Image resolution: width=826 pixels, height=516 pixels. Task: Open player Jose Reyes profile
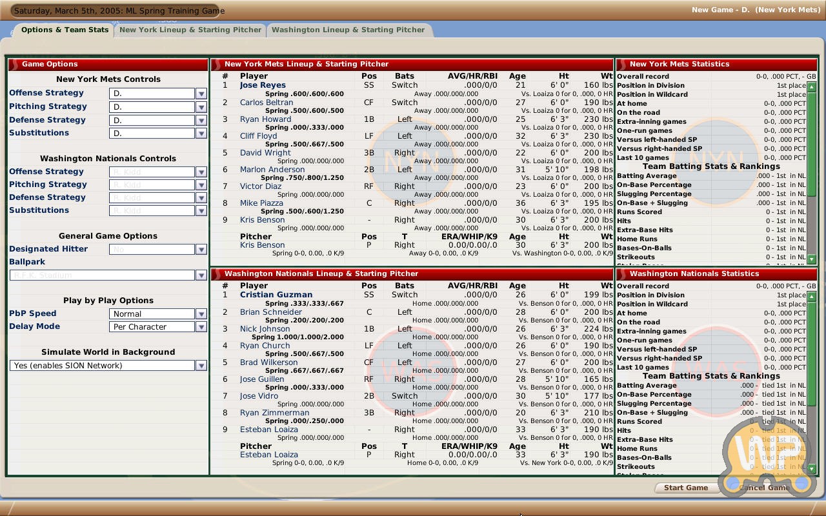click(263, 85)
